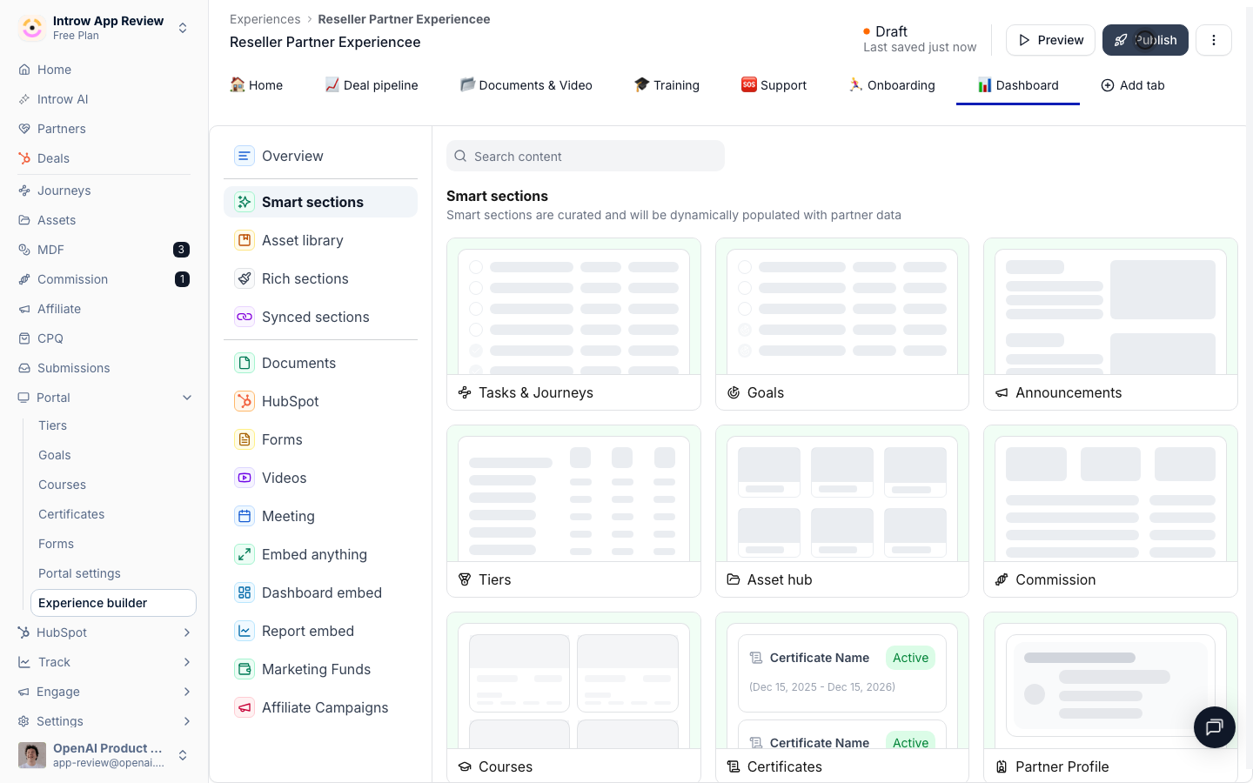Select Documents in the content type list
The width and height of the screenshot is (1253, 783).
click(320, 363)
